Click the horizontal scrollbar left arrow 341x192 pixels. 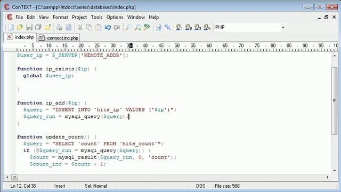coord(7,177)
